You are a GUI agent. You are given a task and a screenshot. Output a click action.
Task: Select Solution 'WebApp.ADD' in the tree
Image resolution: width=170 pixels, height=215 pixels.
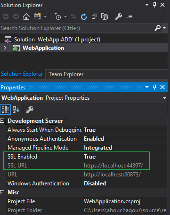coord(57,40)
